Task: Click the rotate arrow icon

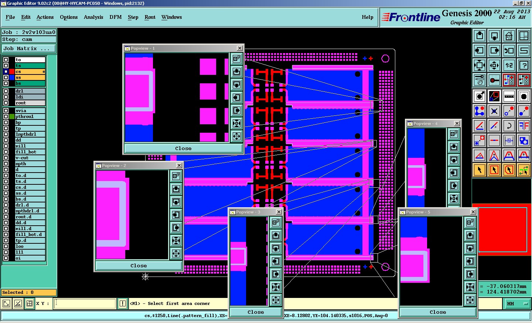Action: [509, 126]
